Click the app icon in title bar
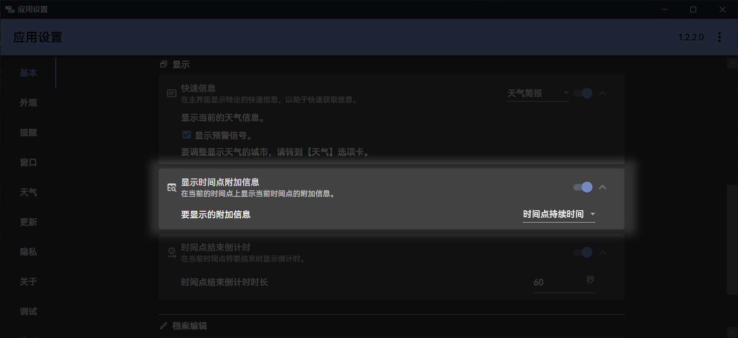This screenshot has height=338, width=738. pos(9,9)
